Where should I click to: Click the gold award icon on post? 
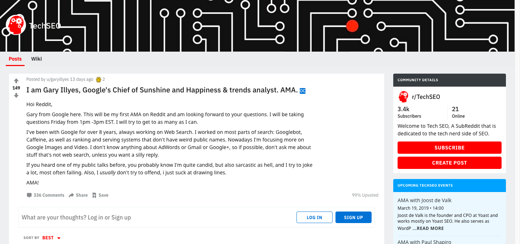point(99,79)
